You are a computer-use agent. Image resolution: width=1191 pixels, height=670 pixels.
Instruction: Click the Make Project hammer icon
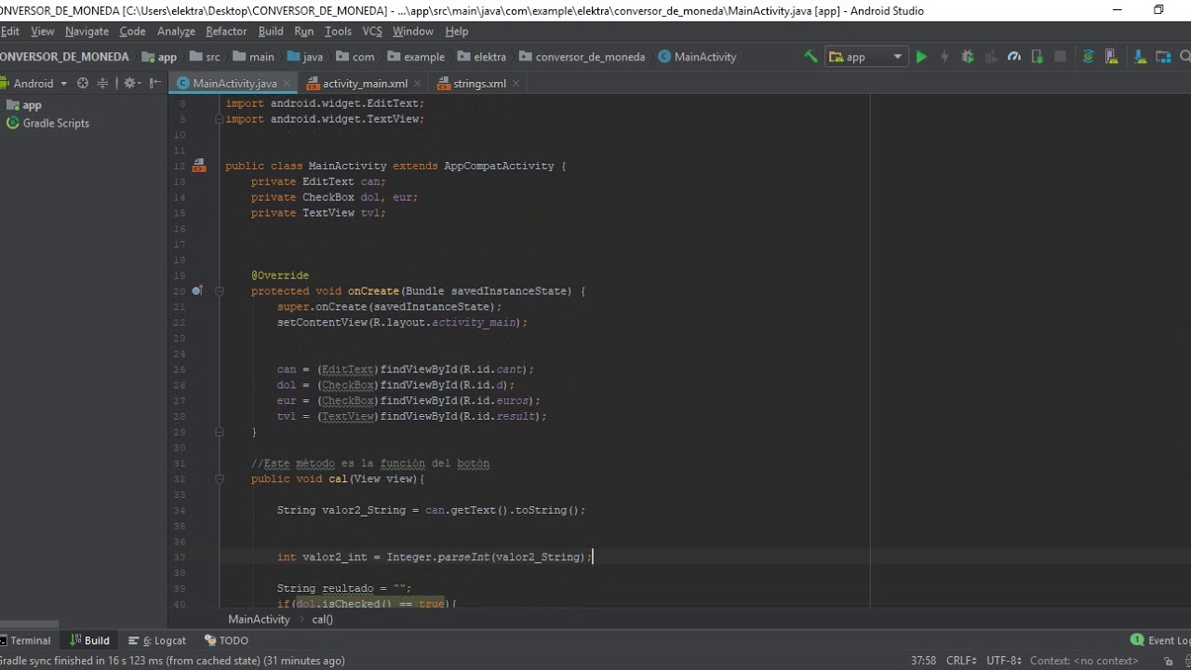[x=810, y=57]
